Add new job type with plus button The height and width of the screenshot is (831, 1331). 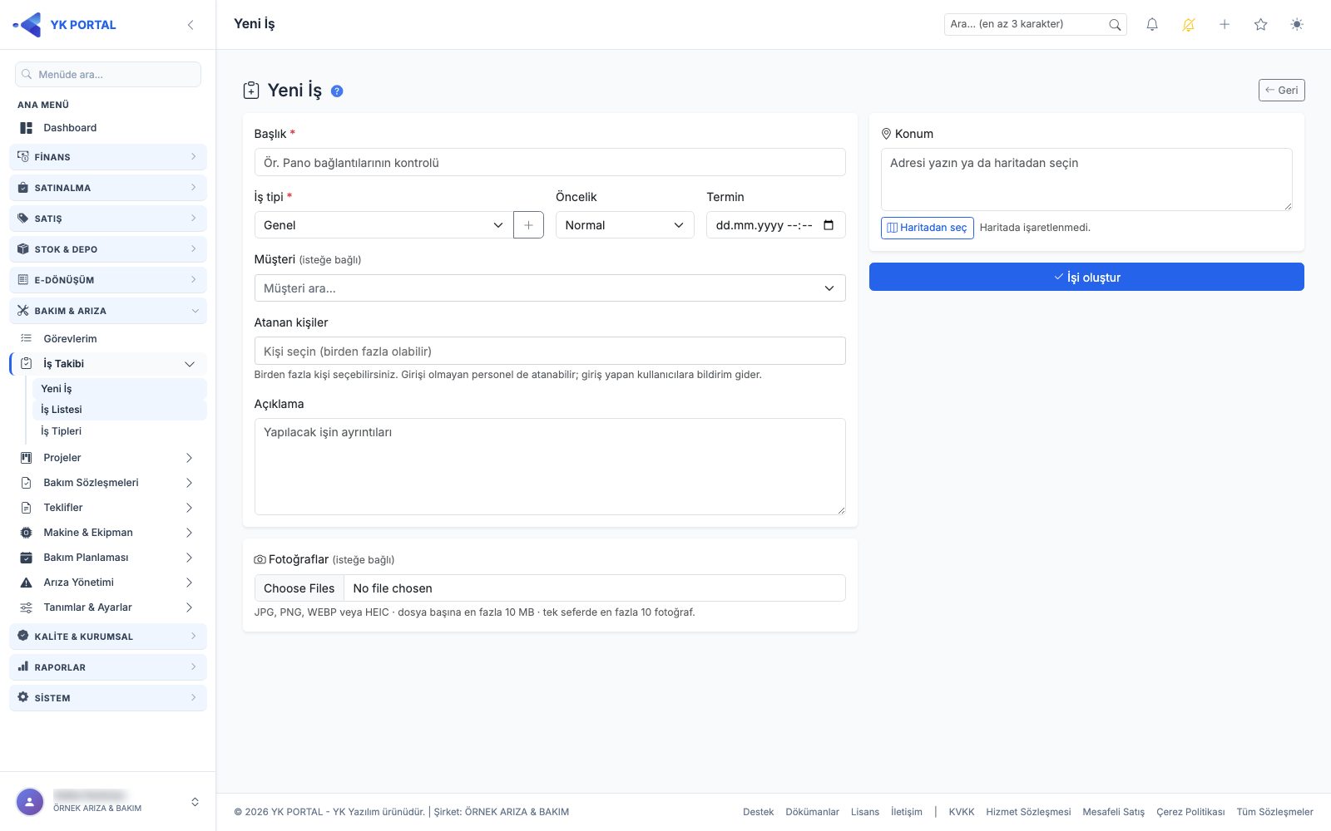click(528, 225)
